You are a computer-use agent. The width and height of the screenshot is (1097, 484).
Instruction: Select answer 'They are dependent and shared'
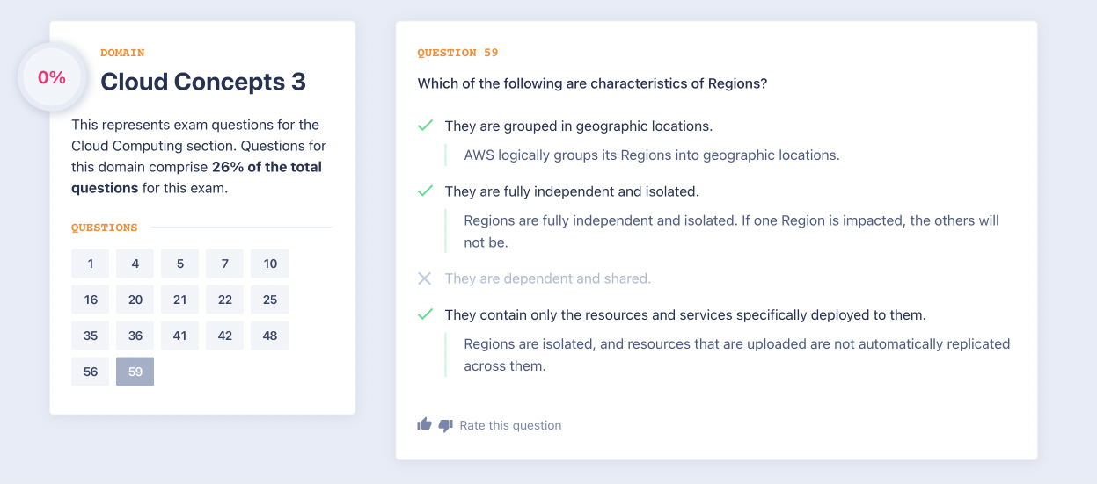[547, 278]
